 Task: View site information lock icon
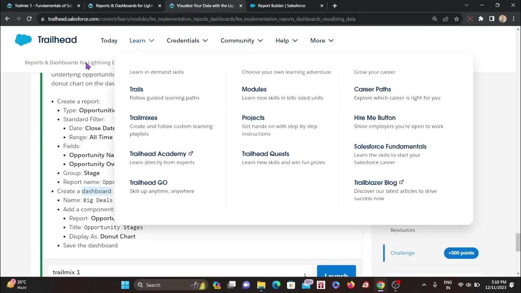[x=42, y=19]
